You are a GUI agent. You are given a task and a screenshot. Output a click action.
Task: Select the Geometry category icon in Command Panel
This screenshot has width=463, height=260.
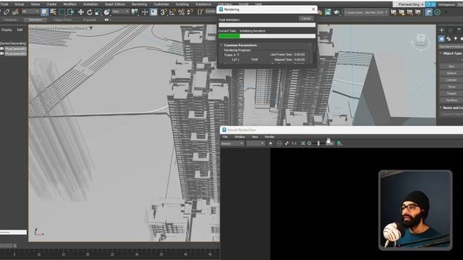coord(441,38)
